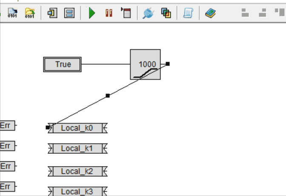This screenshot has width=286, height=196.
Task: Click the document 0101 binary file icon
Action: [12, 13]
